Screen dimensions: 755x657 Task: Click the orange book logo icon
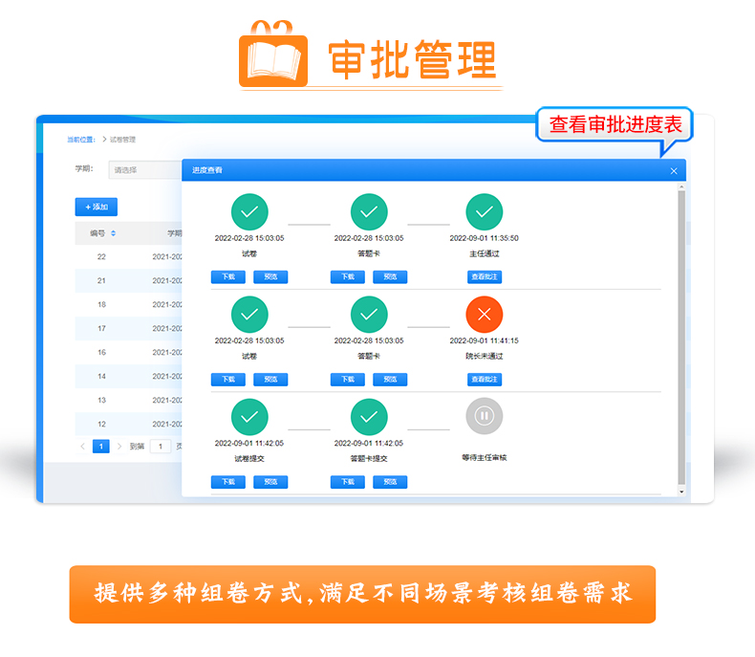(x=273, y=57)
